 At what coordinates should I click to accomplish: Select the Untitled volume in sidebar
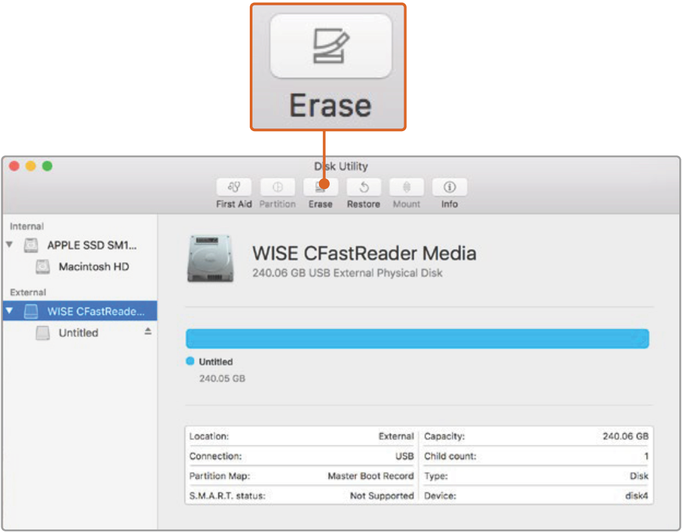pos(78,333)
